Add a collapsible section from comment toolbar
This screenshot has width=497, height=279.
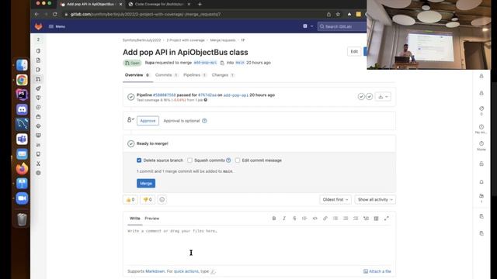[x=366, y=219]
